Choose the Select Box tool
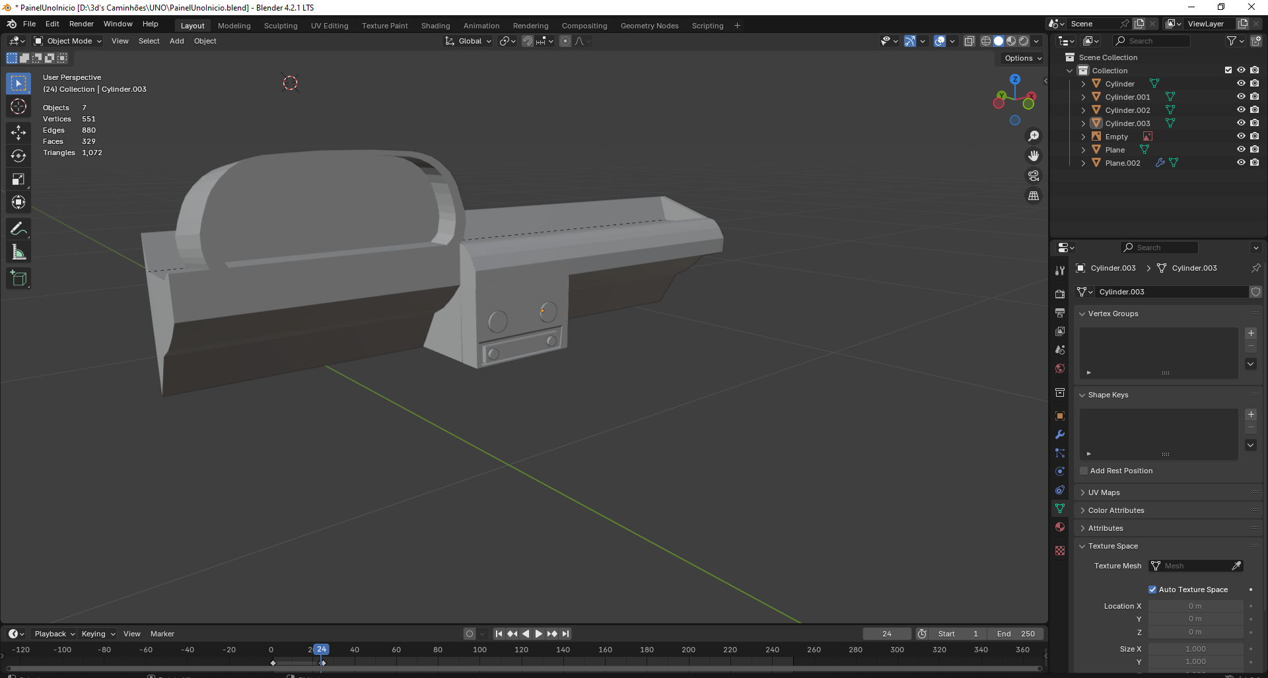The image size is (1268, 678). tap(18, 83)
